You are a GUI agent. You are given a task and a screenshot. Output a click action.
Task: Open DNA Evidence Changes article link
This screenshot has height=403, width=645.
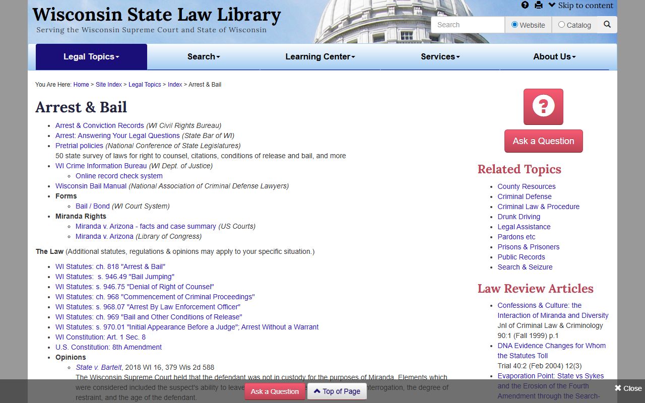552,351
